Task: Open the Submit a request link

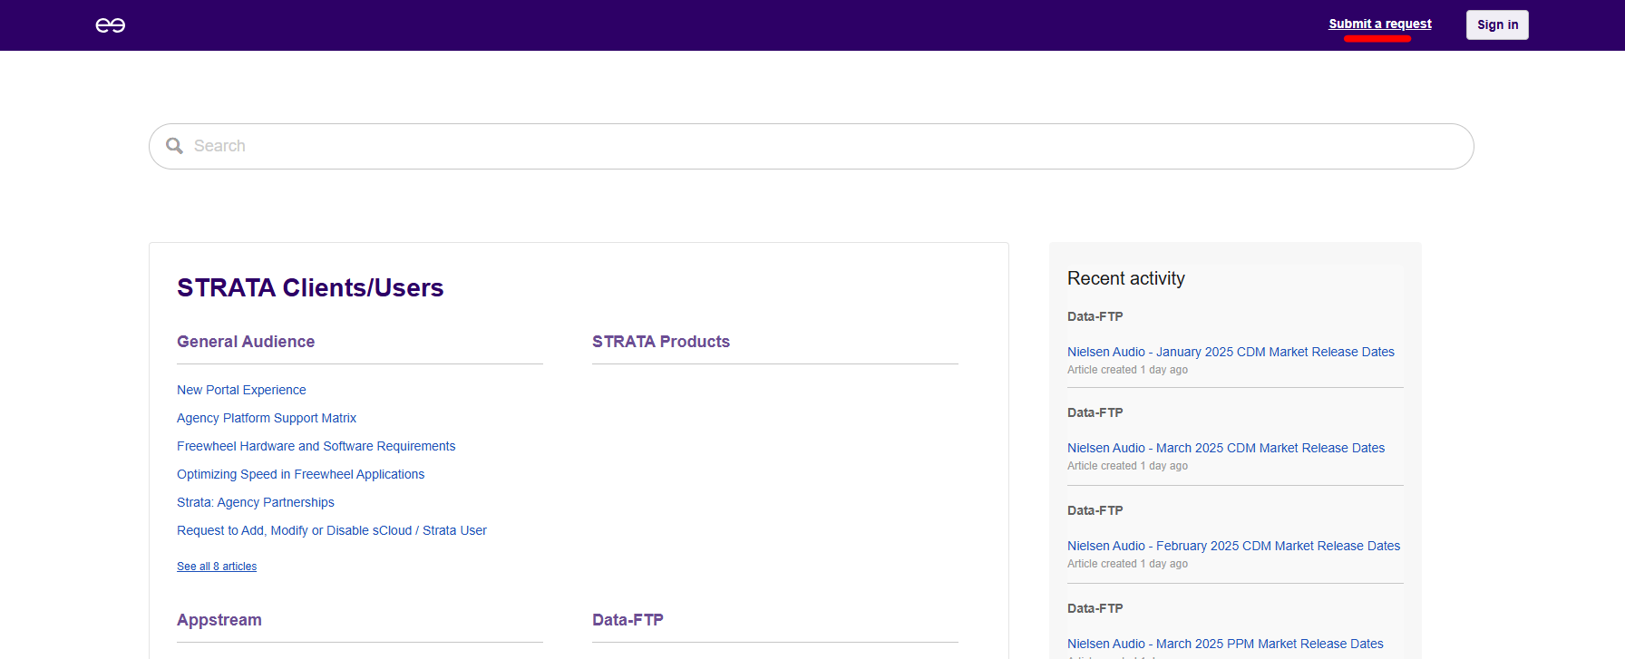Action: 1380,24
